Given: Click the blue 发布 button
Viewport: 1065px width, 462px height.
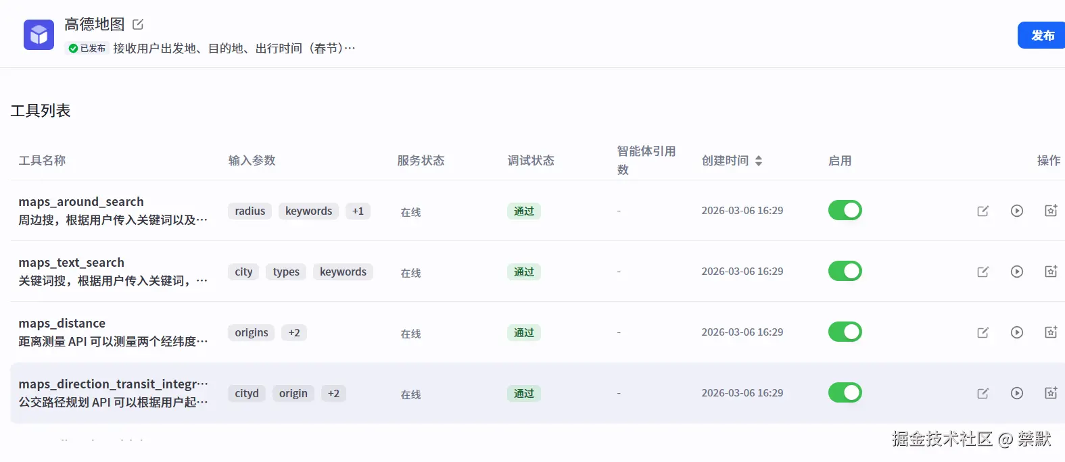Looking at the screenshot, I should (1042, 35).
